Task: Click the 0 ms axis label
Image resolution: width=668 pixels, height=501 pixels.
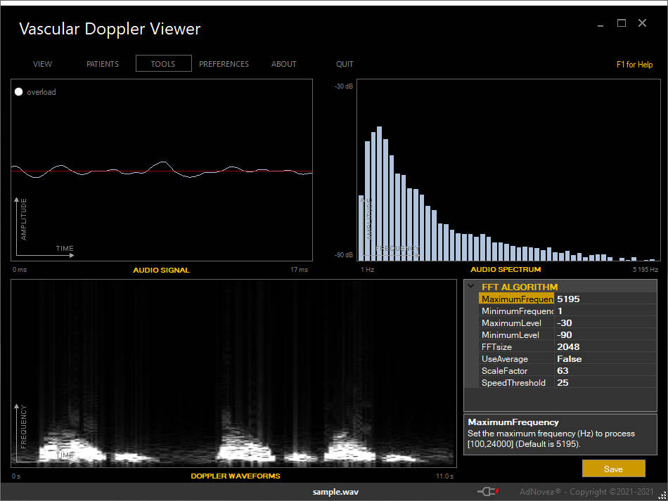Action: (x=20, y=269)
